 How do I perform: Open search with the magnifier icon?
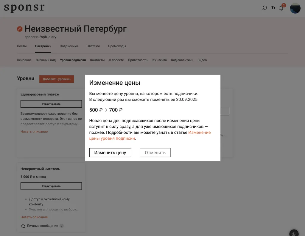point(264,8)
